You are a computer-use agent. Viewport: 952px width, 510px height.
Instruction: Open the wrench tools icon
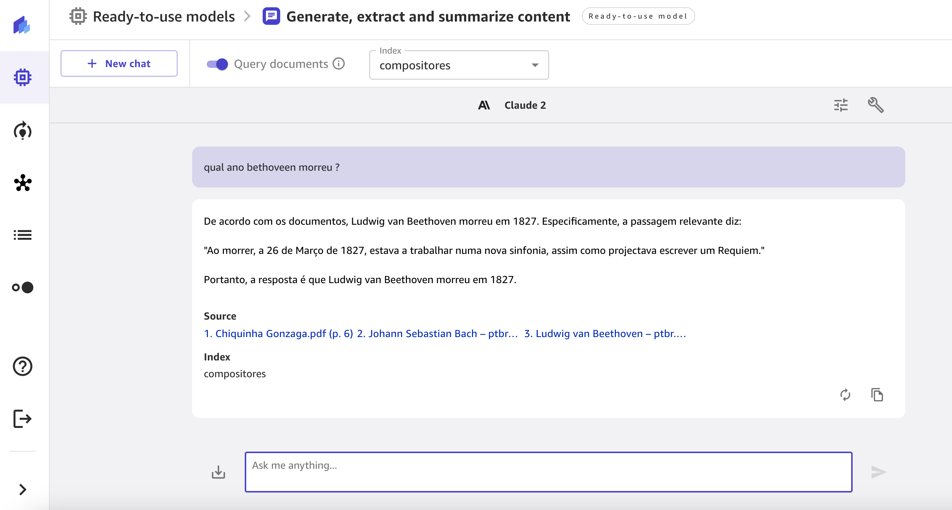point(876,105)
